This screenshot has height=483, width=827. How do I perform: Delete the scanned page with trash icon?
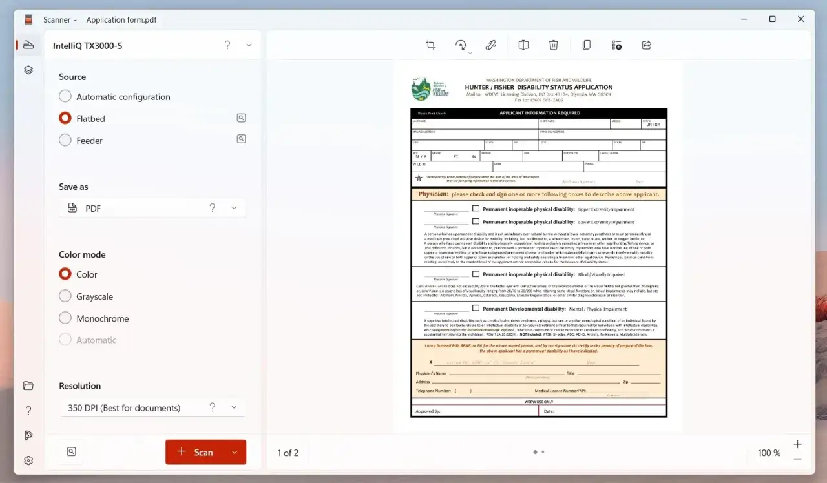pos(554,45)
